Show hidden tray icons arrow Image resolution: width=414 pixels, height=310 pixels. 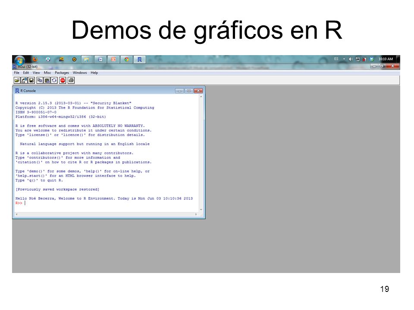click(344, 59)
